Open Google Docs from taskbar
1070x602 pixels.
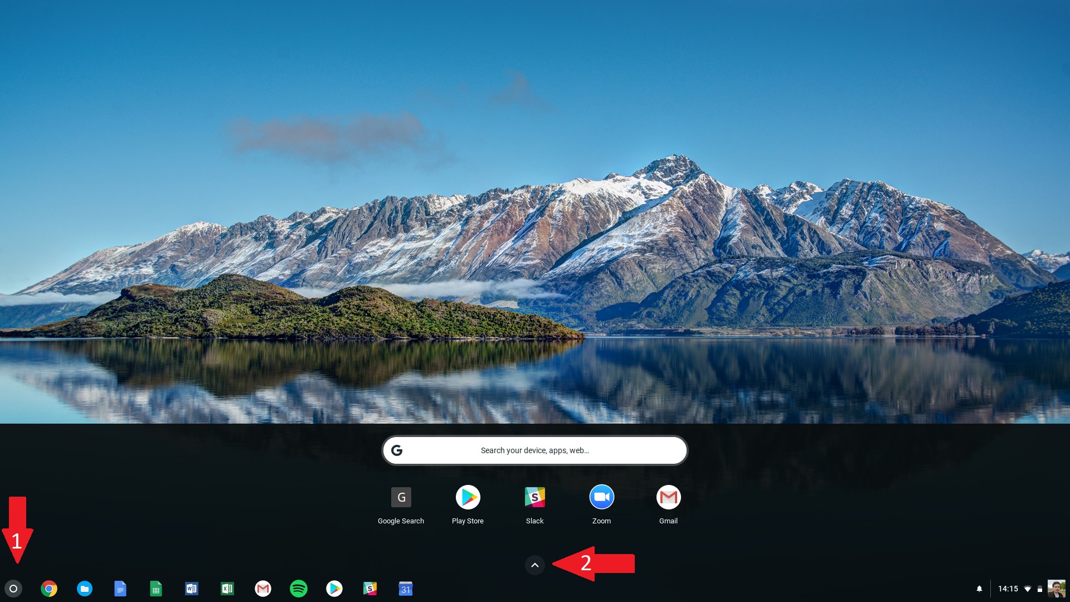(x=120, y=588)
